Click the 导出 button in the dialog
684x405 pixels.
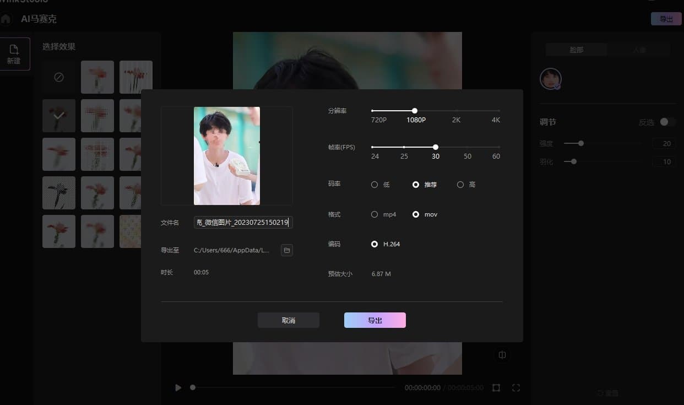click(375, 320)
